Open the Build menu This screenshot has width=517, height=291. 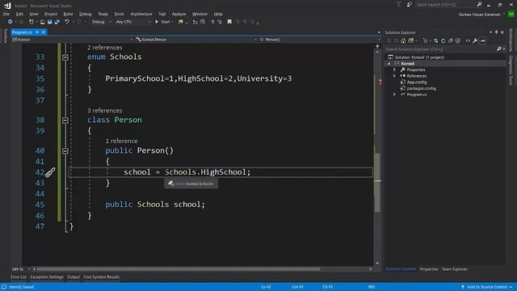(68, 15)
